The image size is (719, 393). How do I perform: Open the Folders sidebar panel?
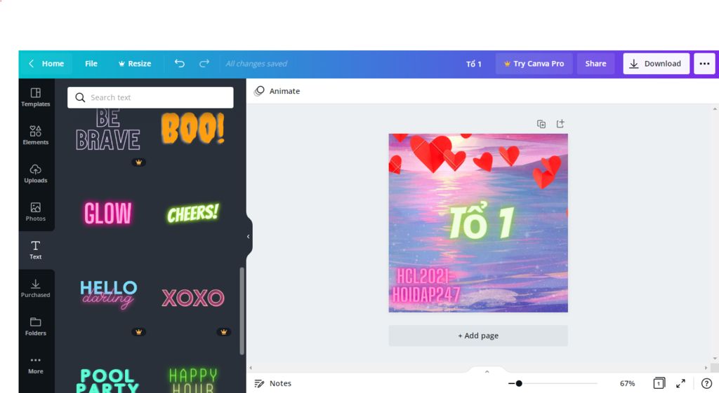36,326
